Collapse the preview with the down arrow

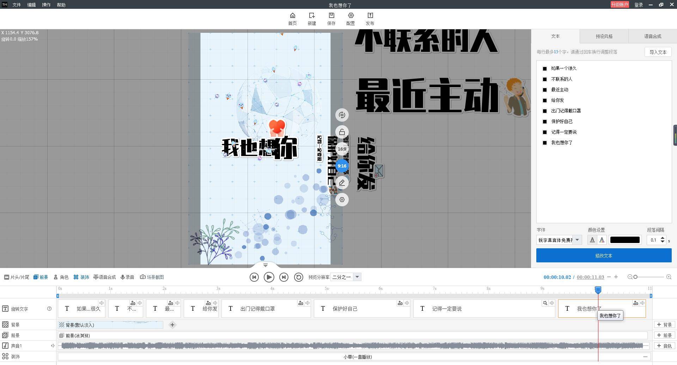[265, 265]
